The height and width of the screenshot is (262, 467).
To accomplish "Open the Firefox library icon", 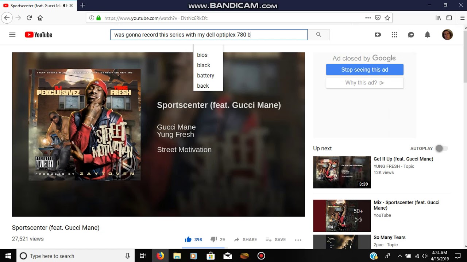I will coord(438,18).
